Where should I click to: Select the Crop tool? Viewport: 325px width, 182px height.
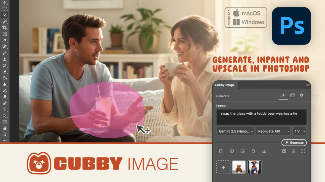[5, 28]
